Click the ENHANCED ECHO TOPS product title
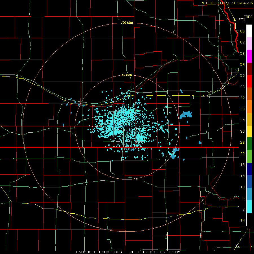 99,252
